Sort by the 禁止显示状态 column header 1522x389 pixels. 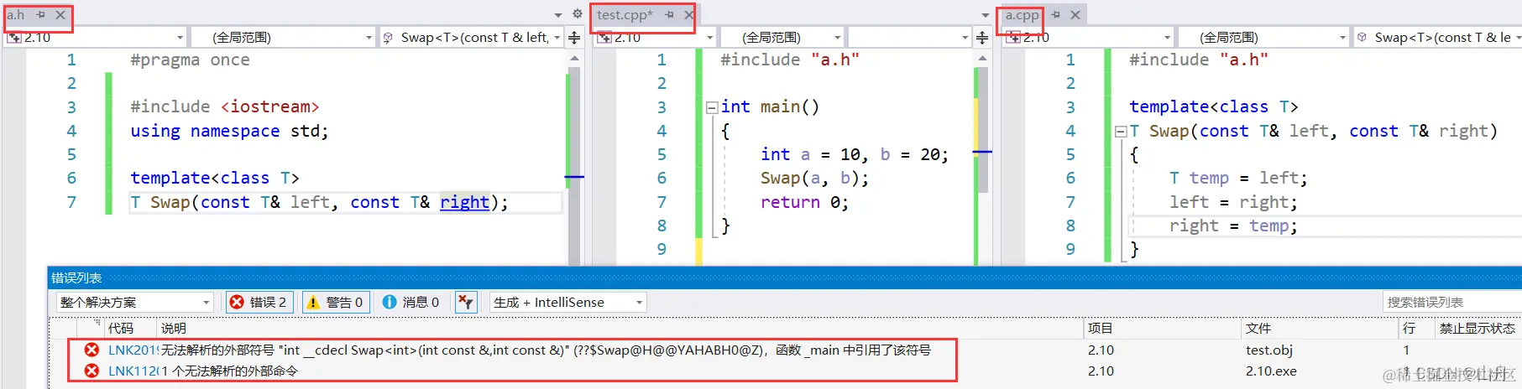pyautogui.click(x=1477, y=328)
